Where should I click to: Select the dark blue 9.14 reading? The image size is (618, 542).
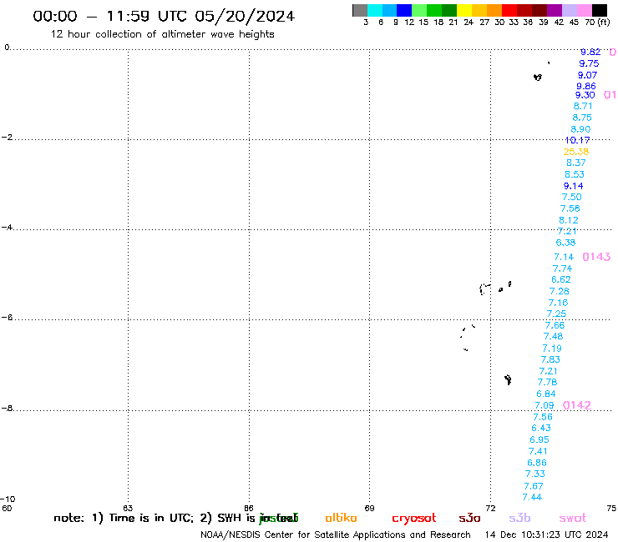pos(574,186)
